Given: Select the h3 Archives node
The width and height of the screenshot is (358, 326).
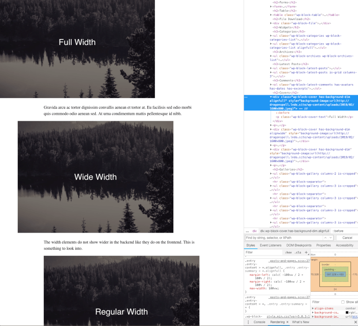Looking at the screenshot, I should click(x=287, y=52).
